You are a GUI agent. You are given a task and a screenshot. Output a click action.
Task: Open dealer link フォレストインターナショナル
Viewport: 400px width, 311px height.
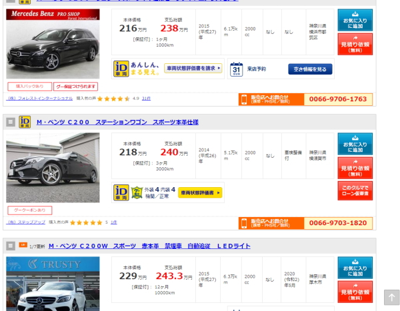click(x=39, y=99)
